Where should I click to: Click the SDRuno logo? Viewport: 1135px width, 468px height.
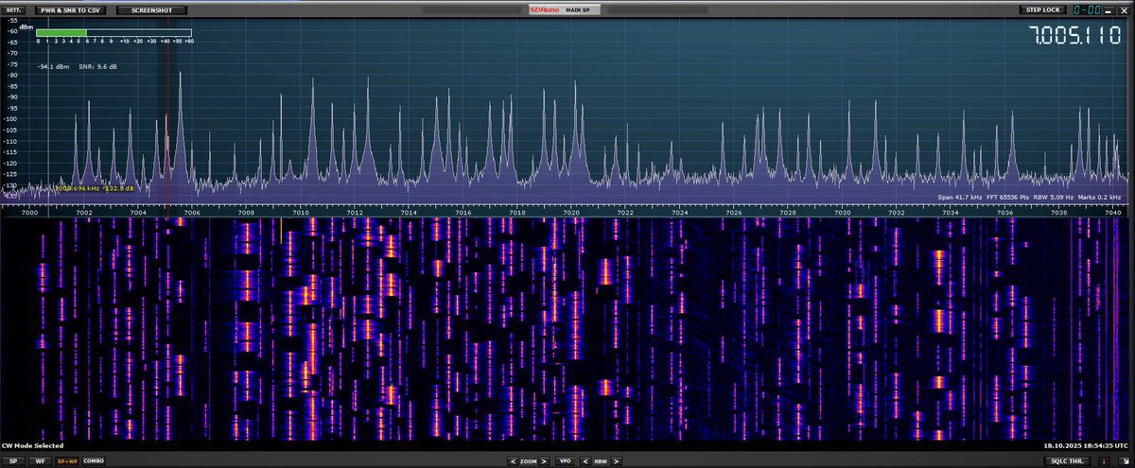point(545,9)
